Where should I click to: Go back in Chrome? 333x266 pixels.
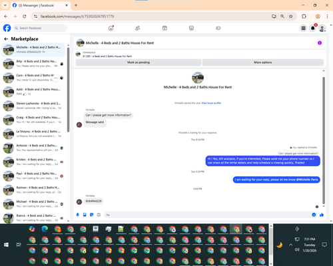click(6, 17)
